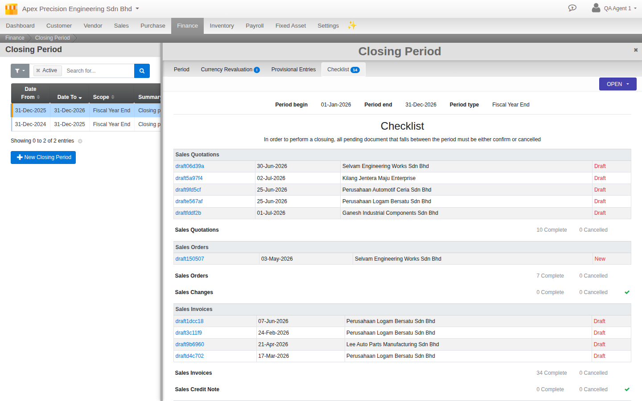Open the chat help icon
642x401 pixels.
[572, 8]
